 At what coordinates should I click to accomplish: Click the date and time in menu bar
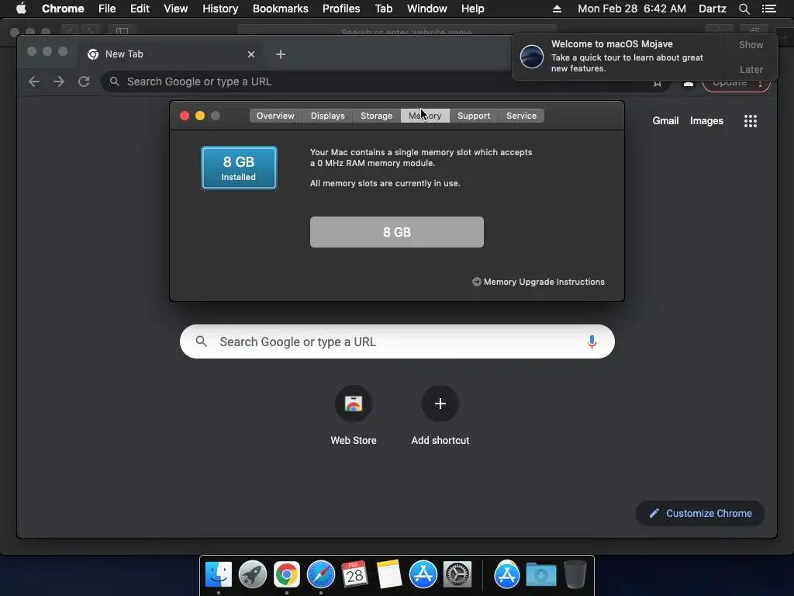click(x=631, y=9)
